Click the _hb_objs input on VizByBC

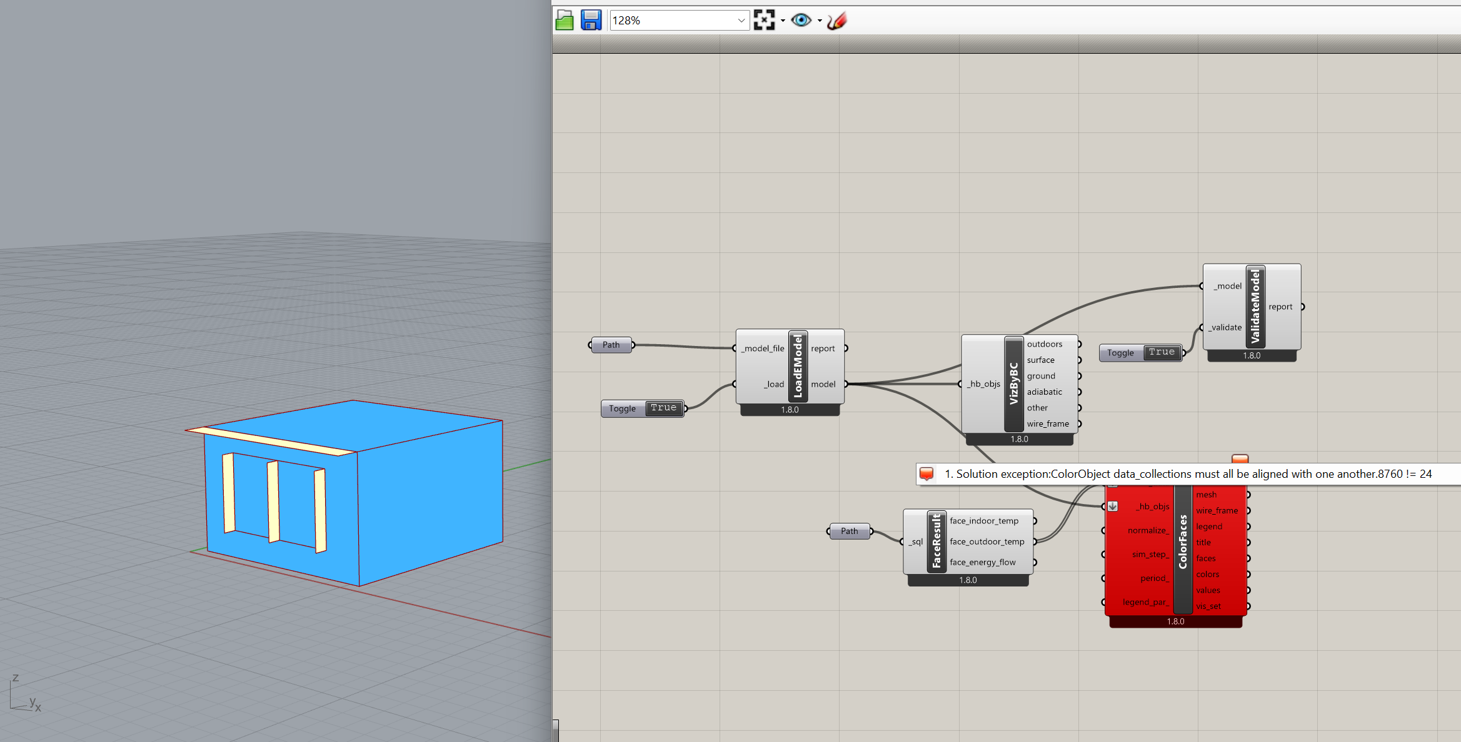[984, 383]
